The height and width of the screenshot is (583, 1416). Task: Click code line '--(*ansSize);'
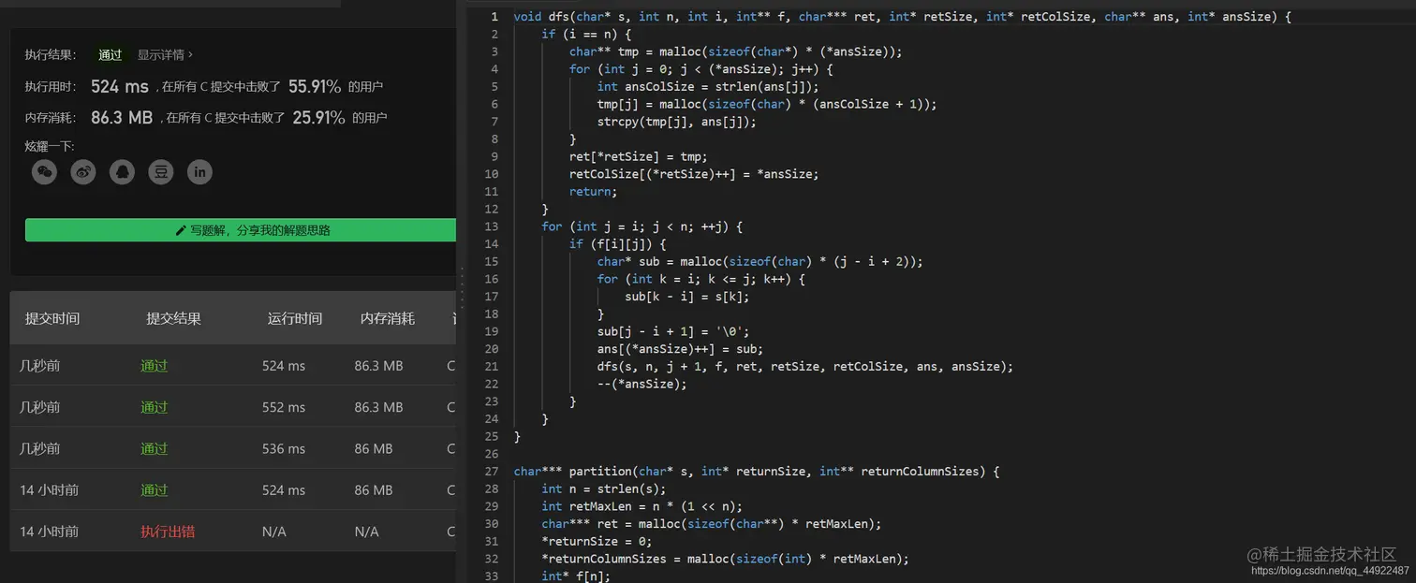tap(642, 384)
